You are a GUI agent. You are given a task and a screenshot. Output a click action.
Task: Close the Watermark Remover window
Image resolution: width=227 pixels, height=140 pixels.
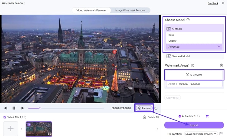coord(223,3)
